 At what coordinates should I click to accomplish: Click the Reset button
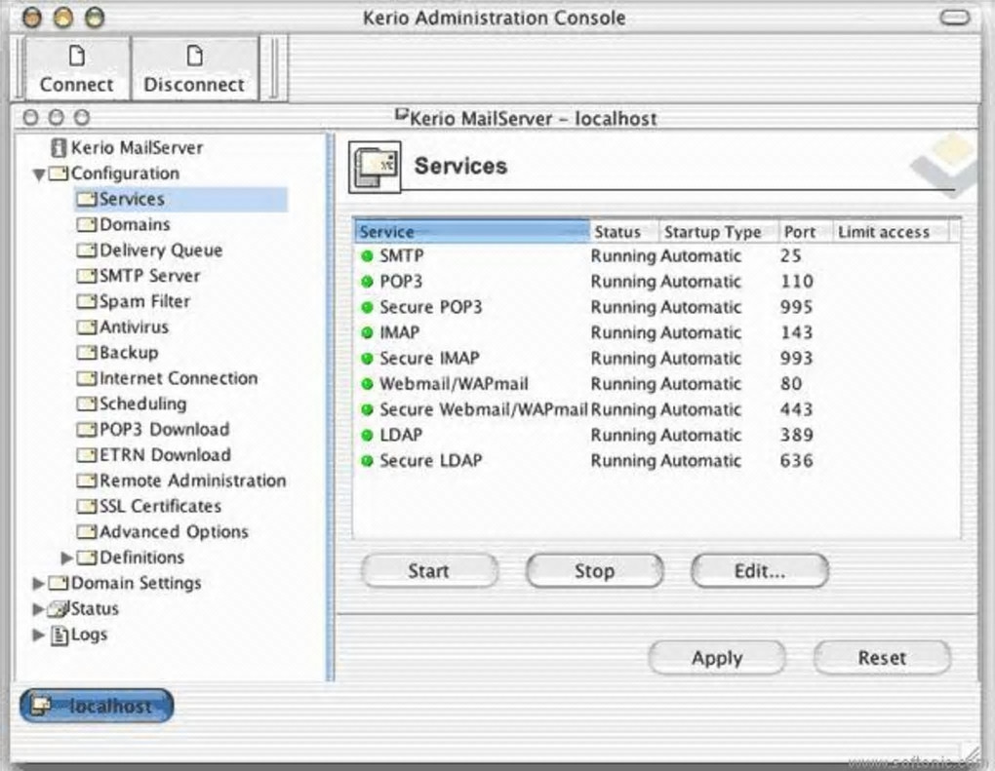point(882,658)
